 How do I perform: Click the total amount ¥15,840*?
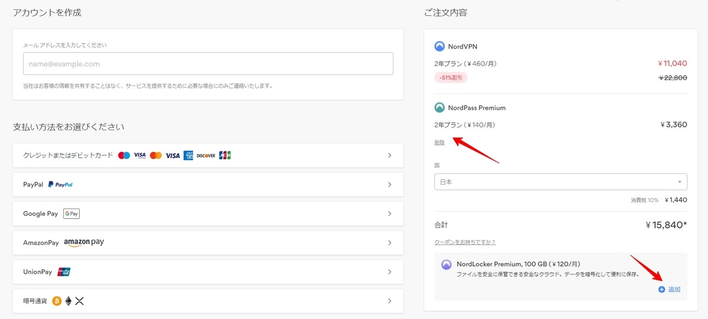tap(666, 225)
